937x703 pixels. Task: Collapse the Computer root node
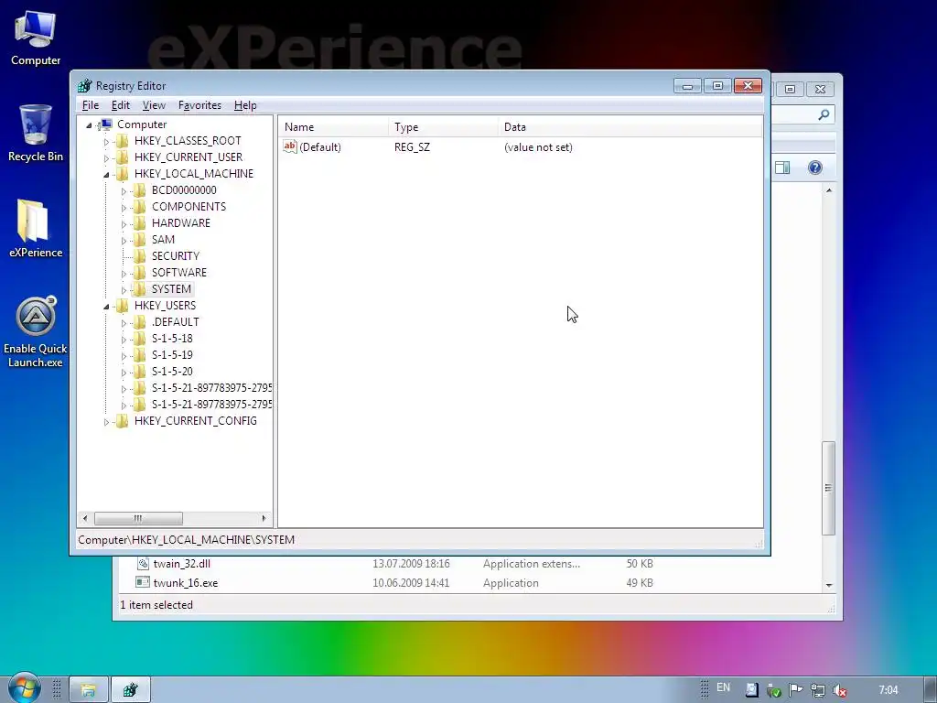[89, 124]
